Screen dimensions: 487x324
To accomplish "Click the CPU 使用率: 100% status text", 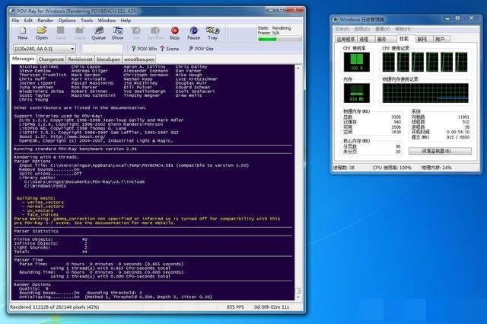I will [392, 168].
